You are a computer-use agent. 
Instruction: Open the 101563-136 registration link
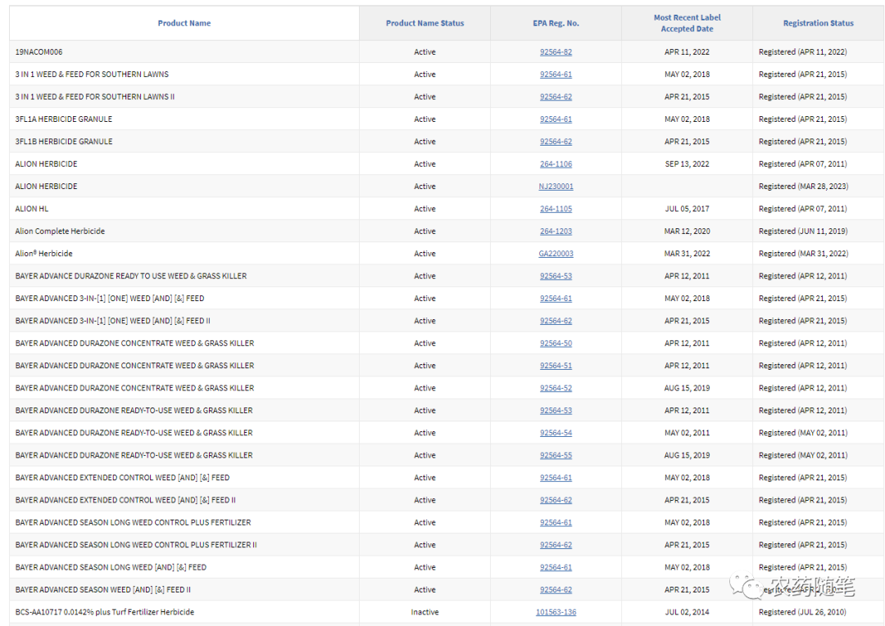[x=556, y=612]
